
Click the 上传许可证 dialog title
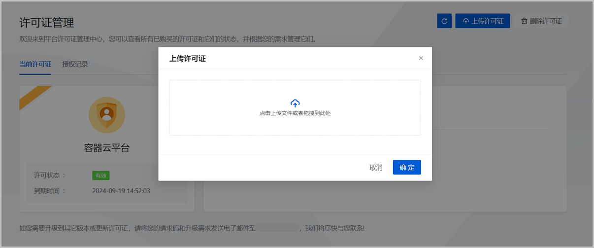tap(188, 58)
